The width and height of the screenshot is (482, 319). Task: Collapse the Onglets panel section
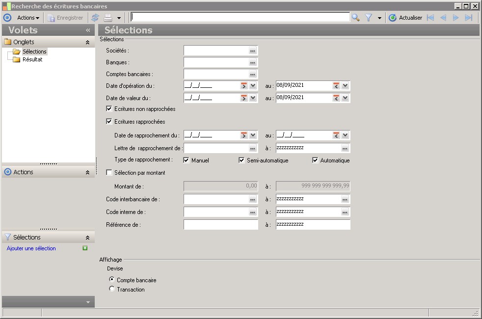(87, 42)
